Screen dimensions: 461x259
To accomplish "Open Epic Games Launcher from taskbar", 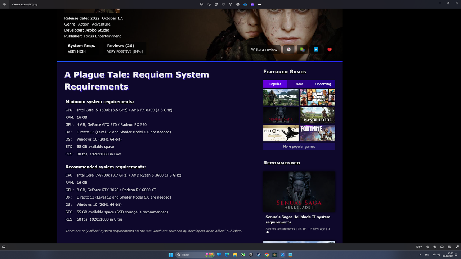I will 251,255.
